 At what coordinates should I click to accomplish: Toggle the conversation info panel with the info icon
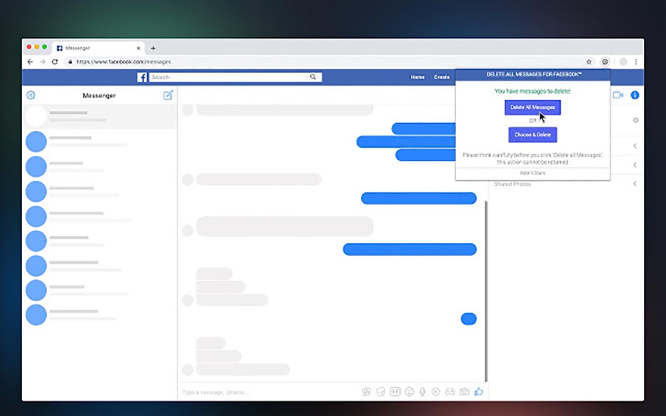click(x=635, y=95)
